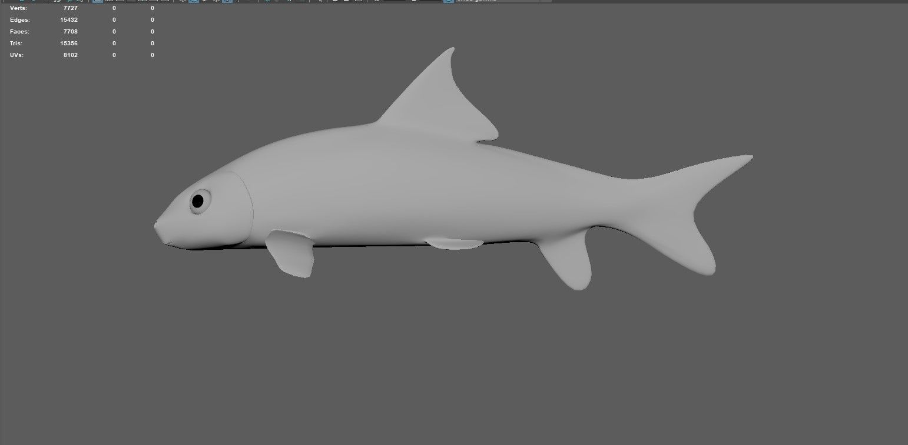
Task: Select the Edges count value 15432
Action: [x=69, y=20]
